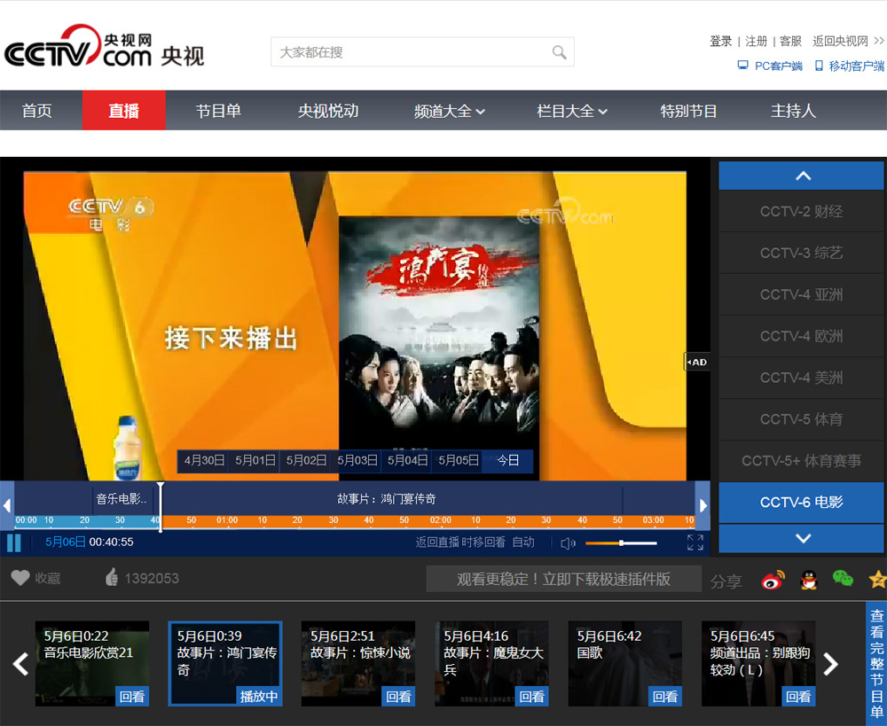Pause the live video playback
Screen dimensions: 887x726
click(13, 543)
